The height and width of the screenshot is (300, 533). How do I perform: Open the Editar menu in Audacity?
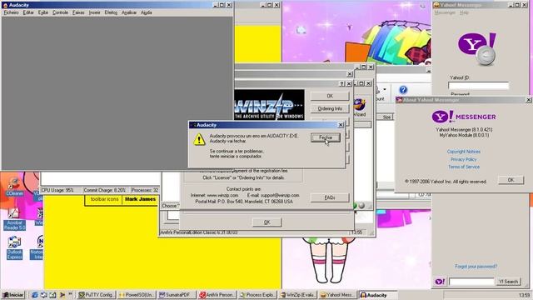28,12
